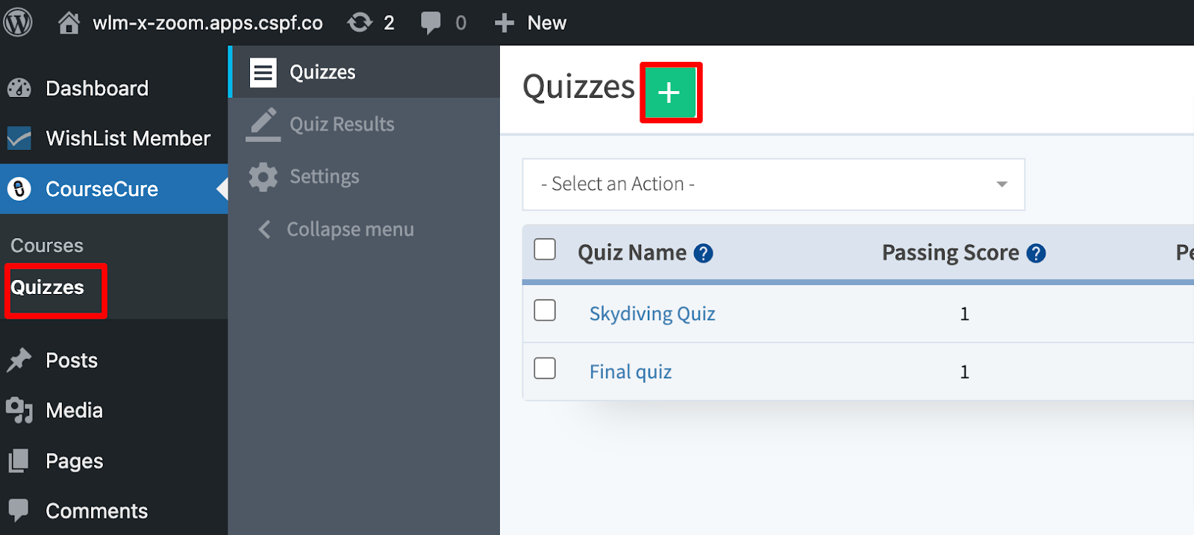
Task: Click the green add quiz plus button
Action: click(669, 93)
